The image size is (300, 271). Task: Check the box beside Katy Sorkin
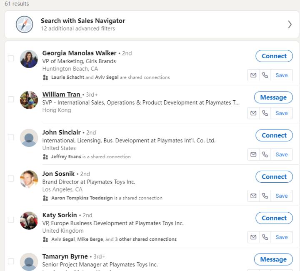[x=11, y=220]
